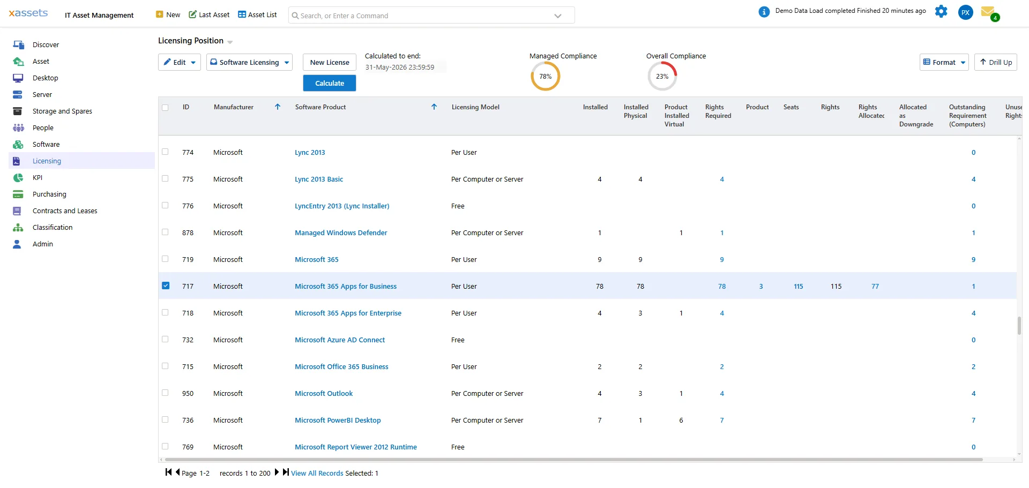Click the Purchasing sidebar icon
Screen dimensions: 1029x488
click(18, 194)
